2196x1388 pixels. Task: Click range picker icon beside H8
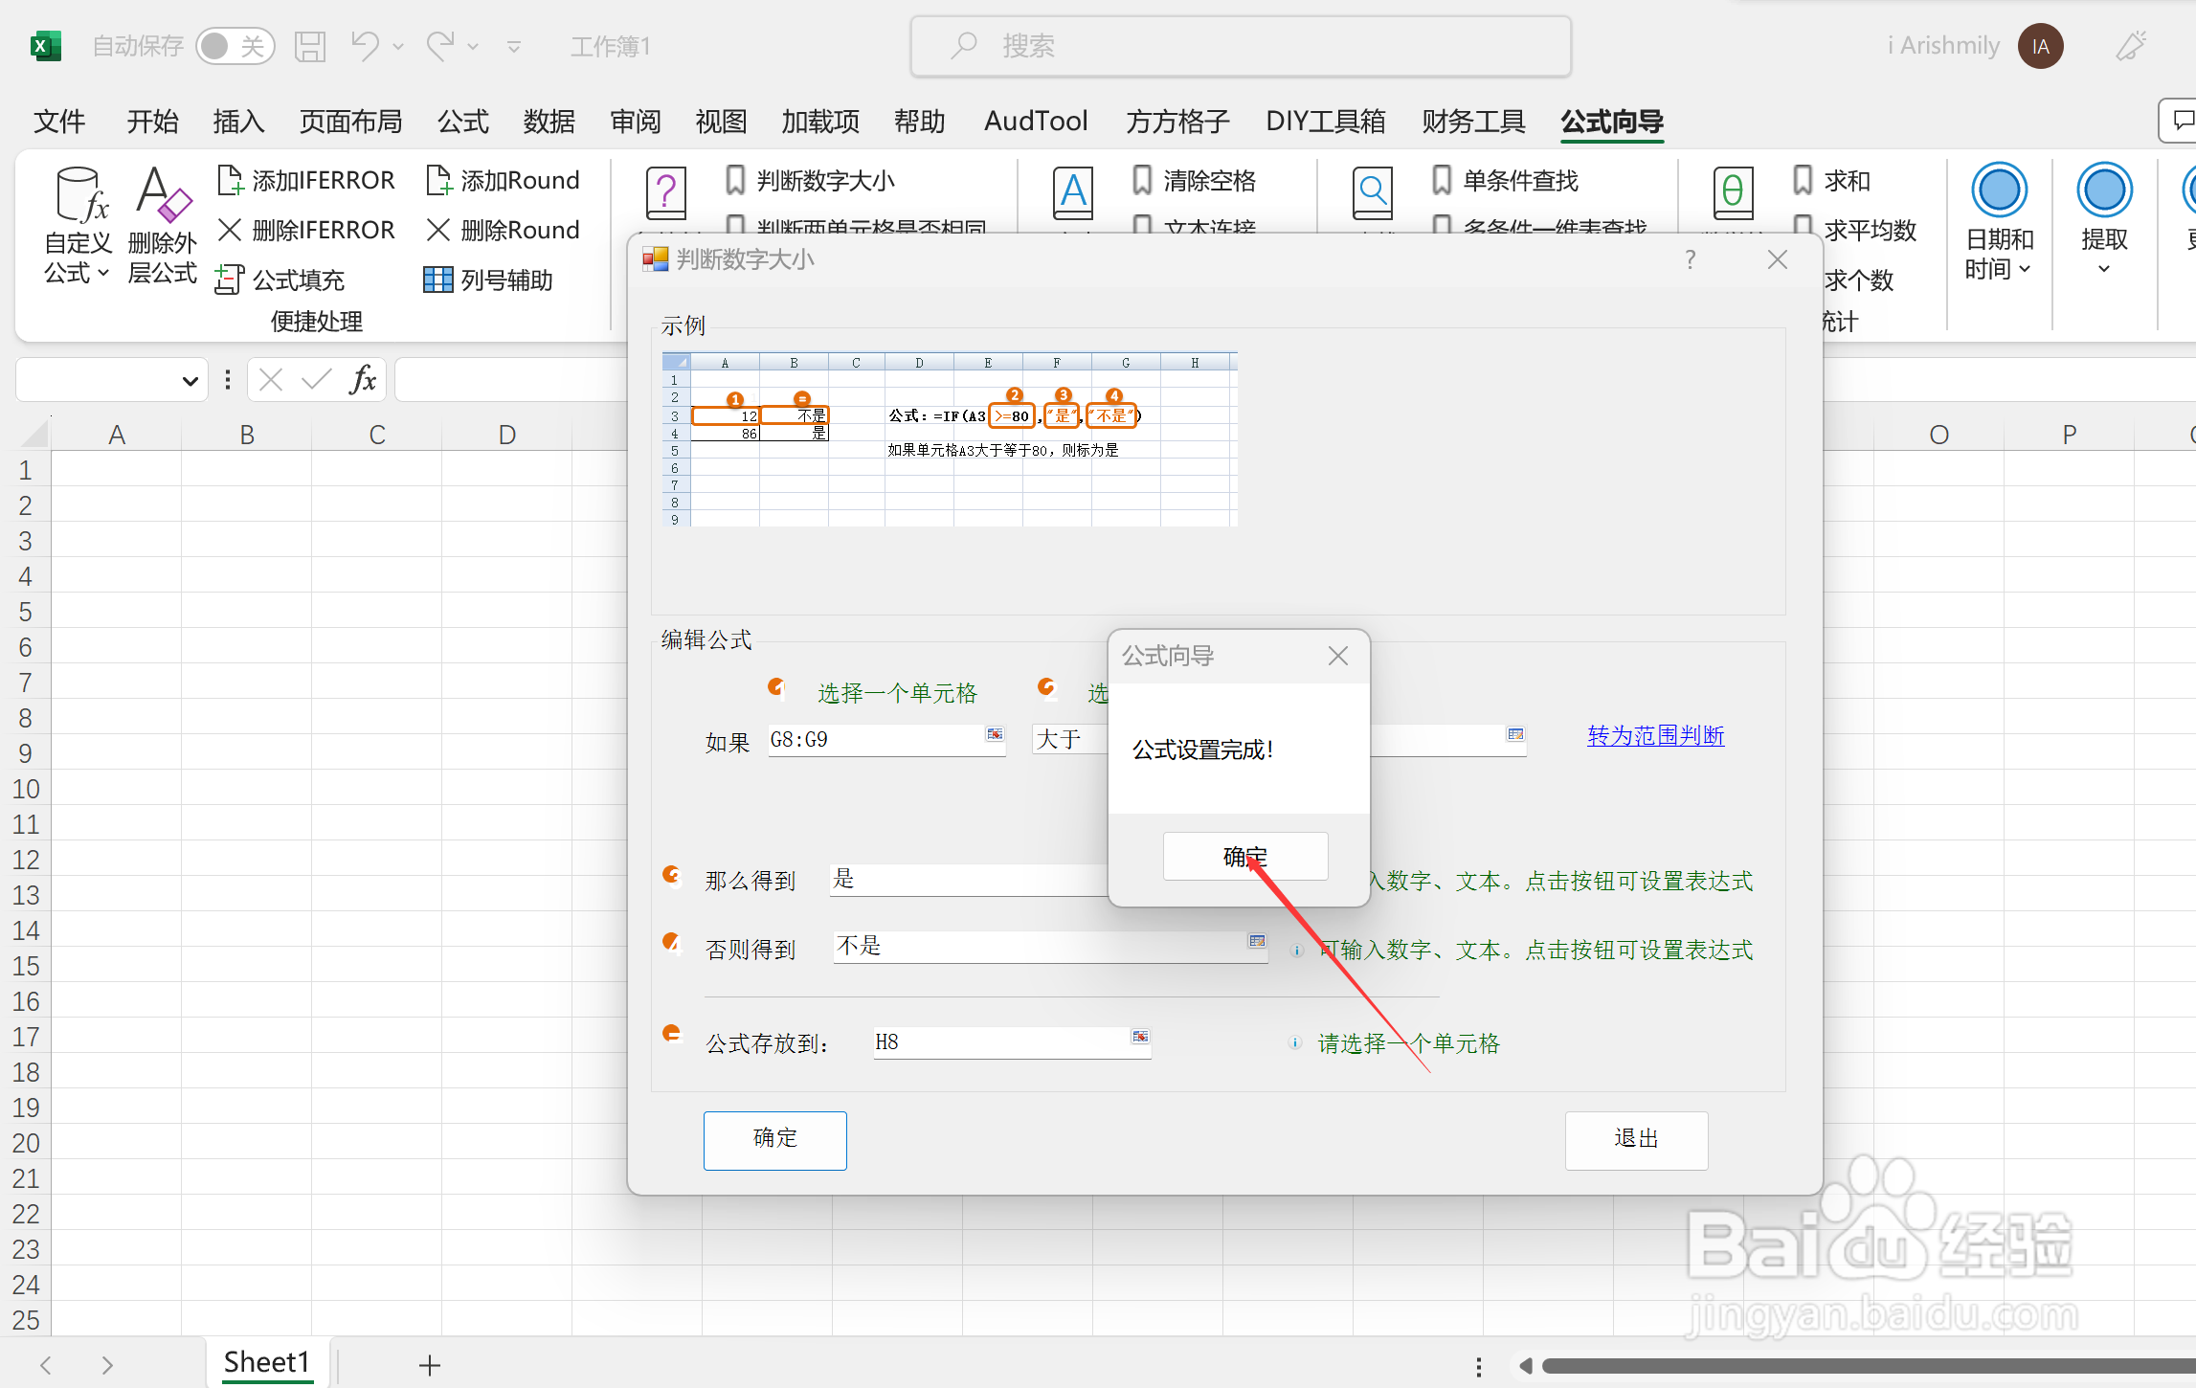(x=1139, y=1037)
